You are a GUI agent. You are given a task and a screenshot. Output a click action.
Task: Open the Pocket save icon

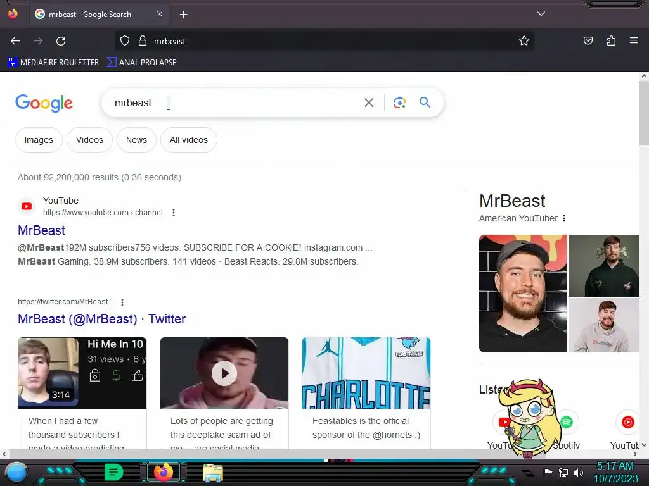[x=588, y=40]
